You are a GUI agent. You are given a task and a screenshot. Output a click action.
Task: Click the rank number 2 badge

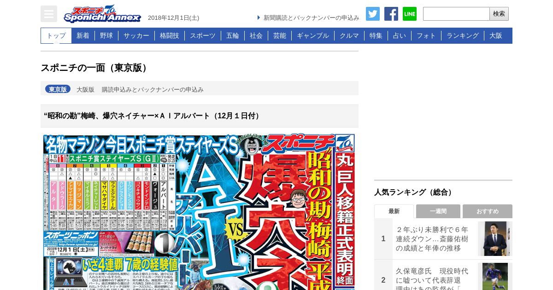click(x=383, y=280)
